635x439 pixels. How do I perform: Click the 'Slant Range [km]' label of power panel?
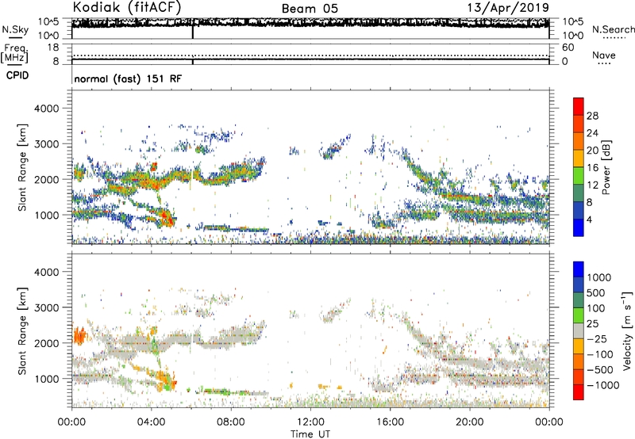[22, 167]
